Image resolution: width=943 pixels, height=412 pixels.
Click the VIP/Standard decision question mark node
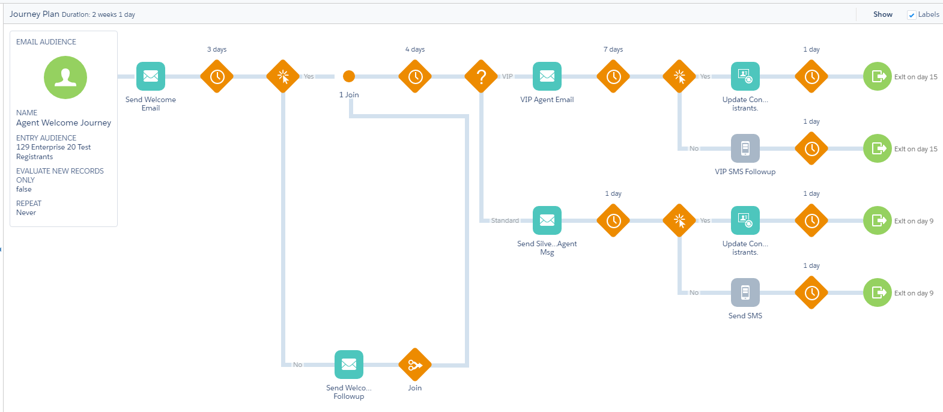[x=481, y=76]
